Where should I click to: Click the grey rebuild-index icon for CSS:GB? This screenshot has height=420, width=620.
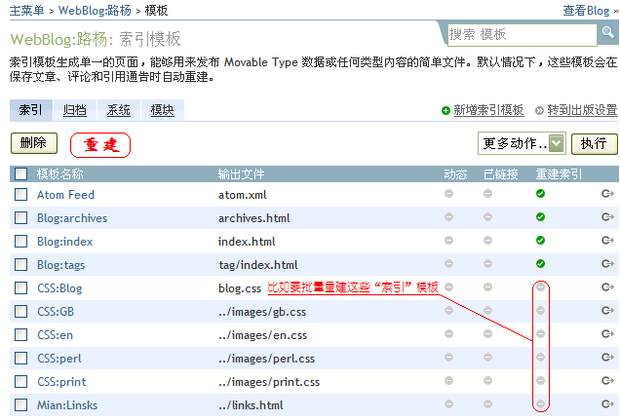click(x=540, y=311)
